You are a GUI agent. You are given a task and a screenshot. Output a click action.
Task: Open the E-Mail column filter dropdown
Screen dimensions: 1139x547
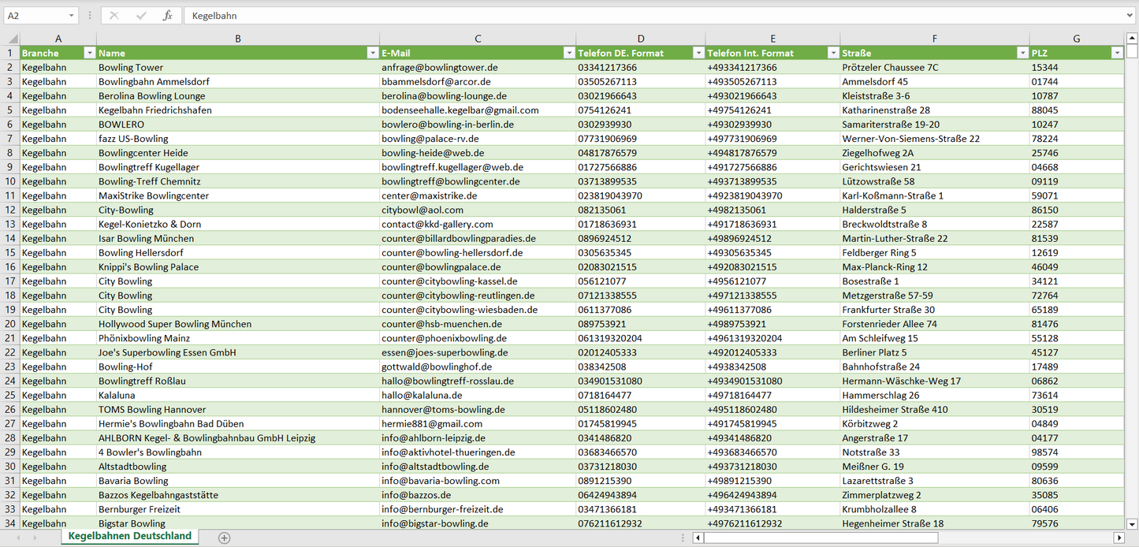568,53
